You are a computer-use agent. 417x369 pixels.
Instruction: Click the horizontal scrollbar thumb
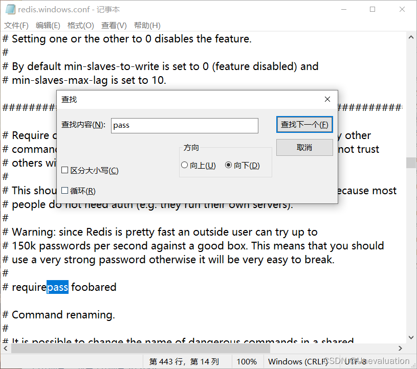(141, 348)
